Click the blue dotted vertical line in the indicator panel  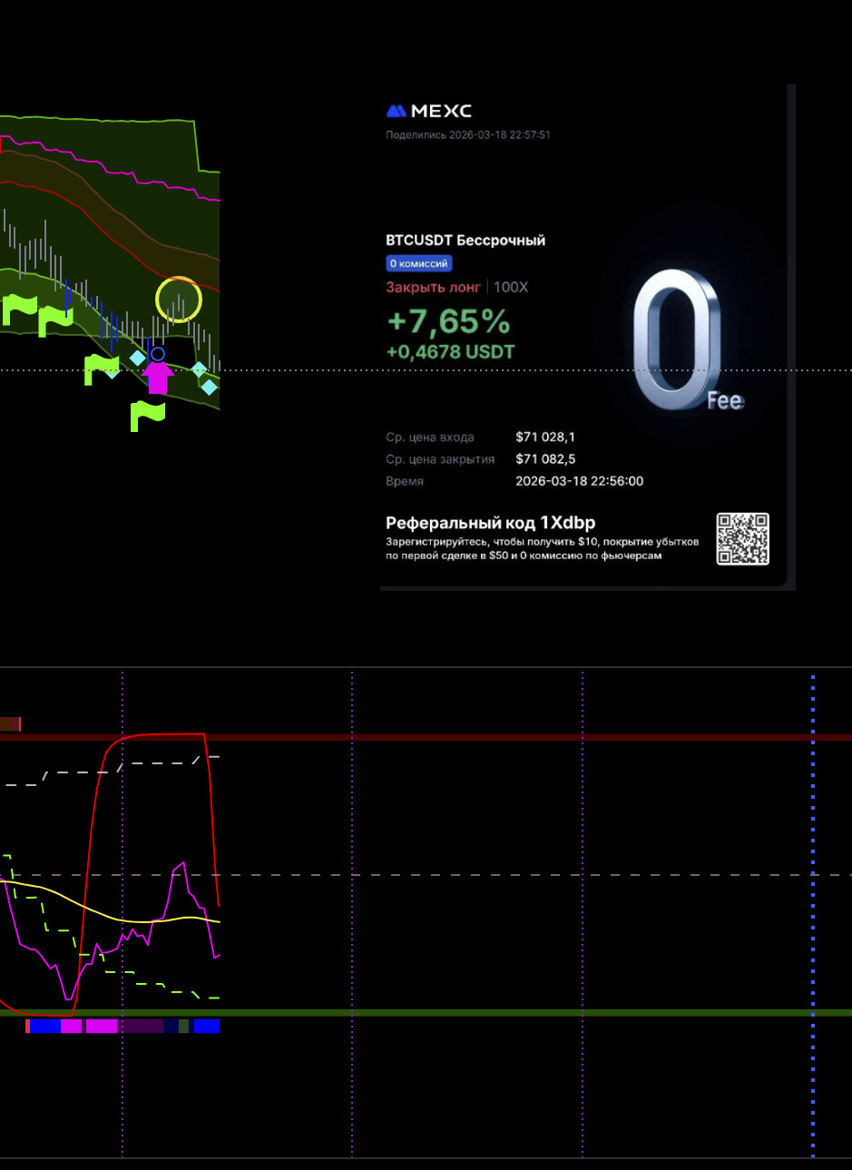point(812,908)
